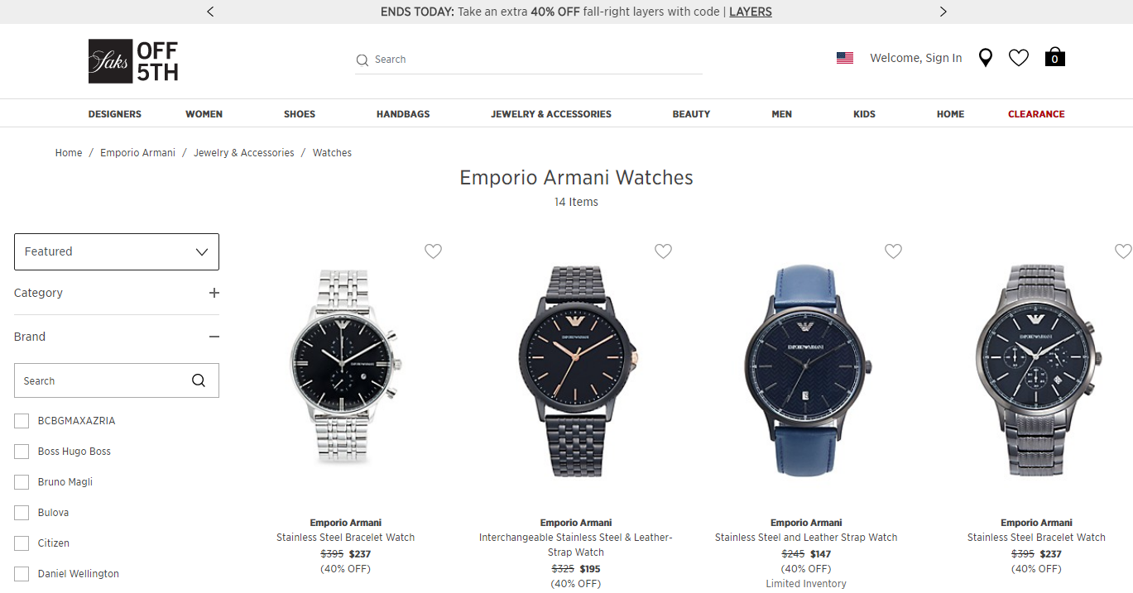Open the CLEARANCE menu item
Image resolution: width=1133 pixels, height=593 pixels.
pos(1036,114)
